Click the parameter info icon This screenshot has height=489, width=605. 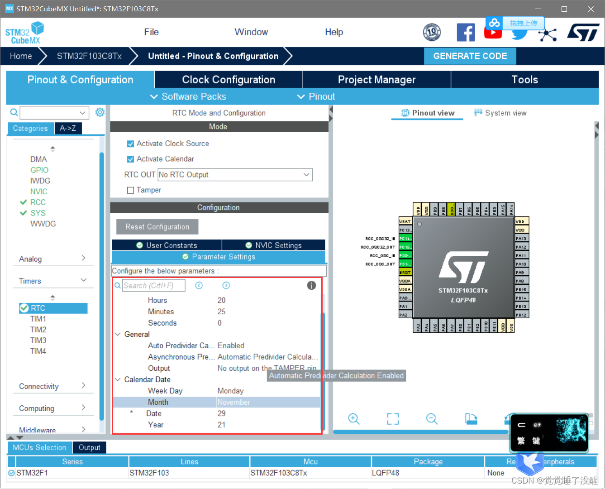pos(311,285)
